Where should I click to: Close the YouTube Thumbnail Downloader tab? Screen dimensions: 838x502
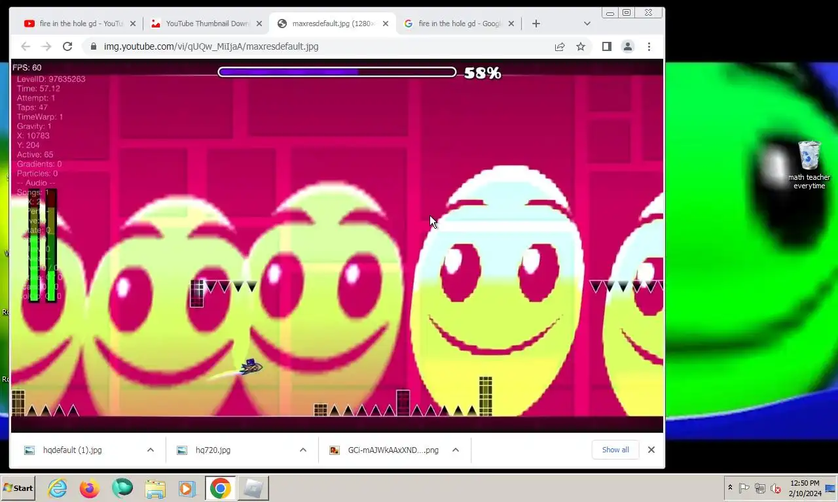(x=259, y=24)
